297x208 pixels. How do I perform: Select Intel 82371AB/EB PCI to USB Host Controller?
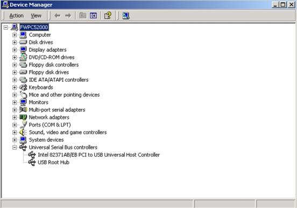(x=98, y=155)
